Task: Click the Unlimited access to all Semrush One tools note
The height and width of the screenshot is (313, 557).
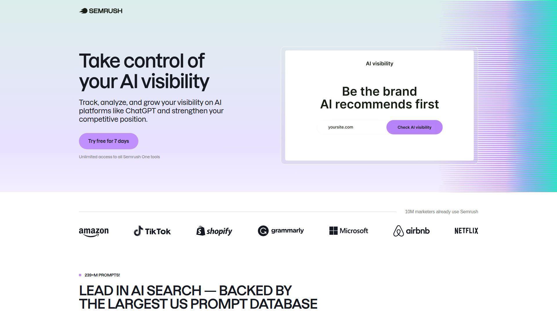Action: 119,157
